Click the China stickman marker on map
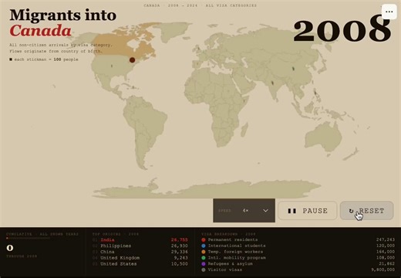Image resolution: width=401 pixels, height=278 pixels. click(x=293, y=69)
